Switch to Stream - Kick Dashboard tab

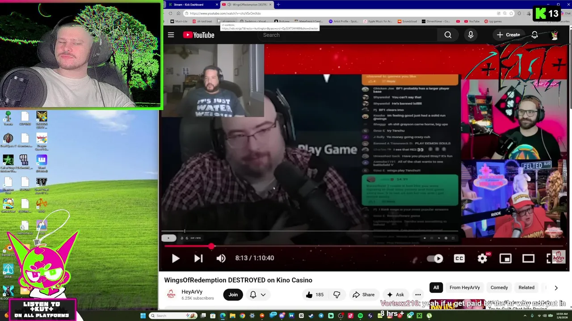pyautogui.click(x=191, y=4)
